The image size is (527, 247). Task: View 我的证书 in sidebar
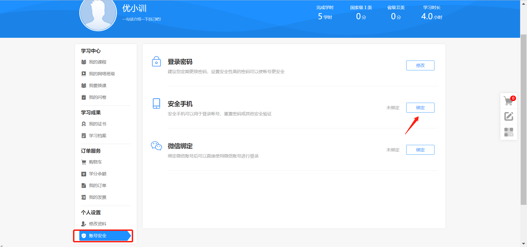click(x=97, y=124)
